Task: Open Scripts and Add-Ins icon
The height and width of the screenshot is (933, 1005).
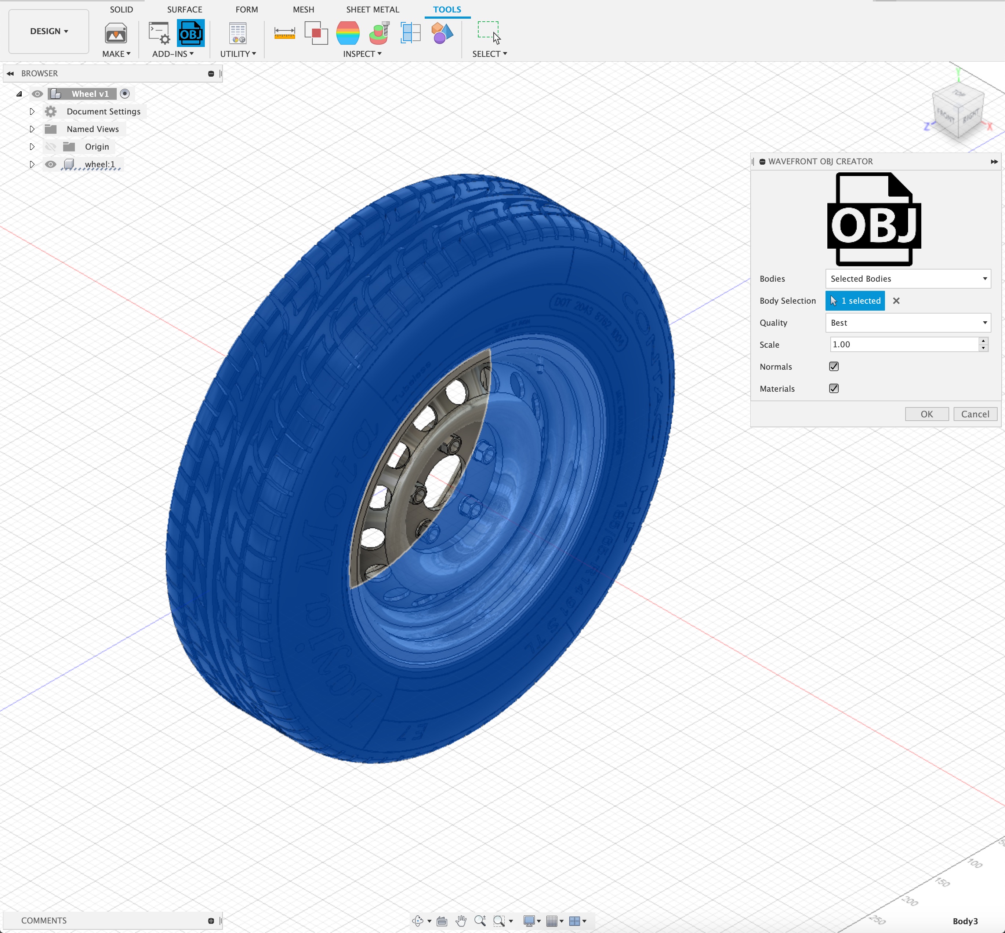Action: coord(159,33)
